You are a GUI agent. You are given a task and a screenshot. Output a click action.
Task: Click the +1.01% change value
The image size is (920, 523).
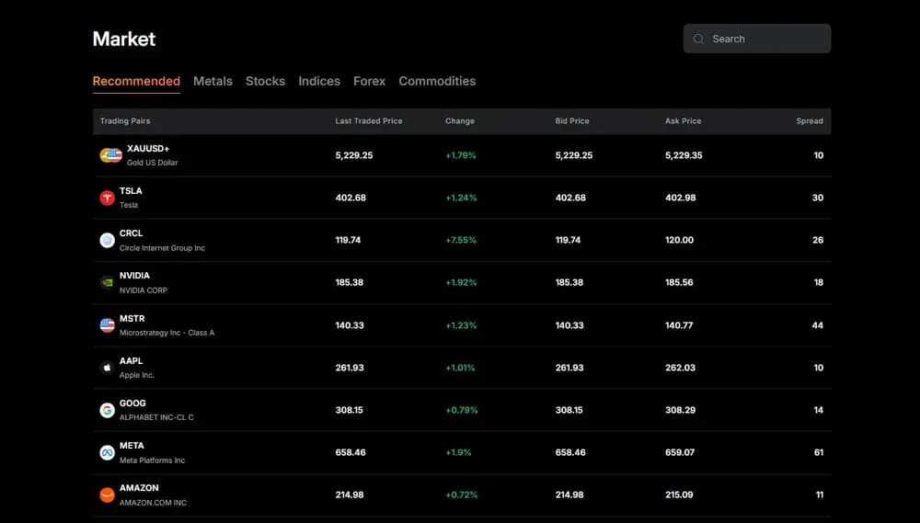point(460,368)
